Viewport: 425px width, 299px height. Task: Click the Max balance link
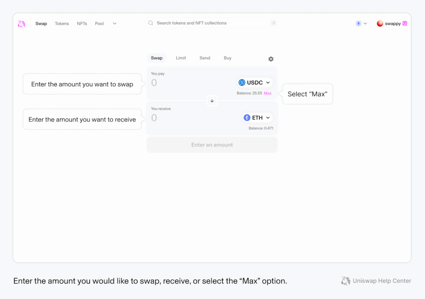point(268,93)
